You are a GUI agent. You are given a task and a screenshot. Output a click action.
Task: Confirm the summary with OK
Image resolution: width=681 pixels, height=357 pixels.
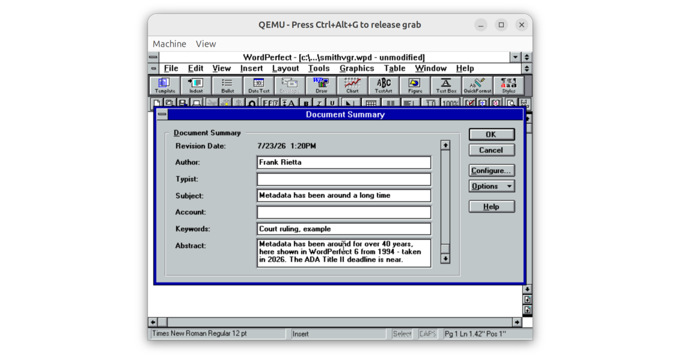coord(491,134)
